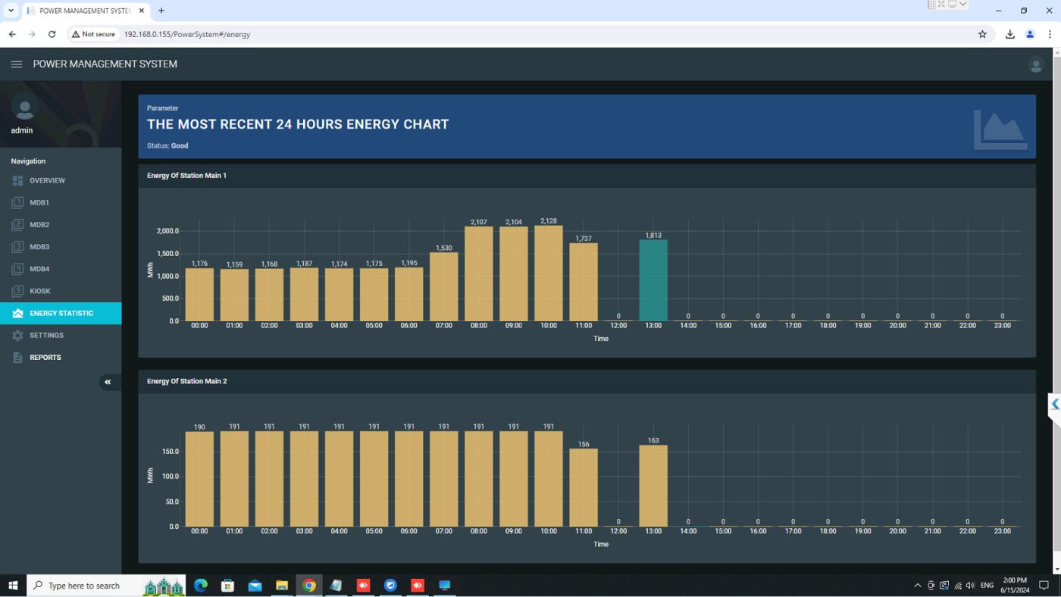Open Microsoft Edge from the taskbar
1061x597 pixels.
click(201, 586)
